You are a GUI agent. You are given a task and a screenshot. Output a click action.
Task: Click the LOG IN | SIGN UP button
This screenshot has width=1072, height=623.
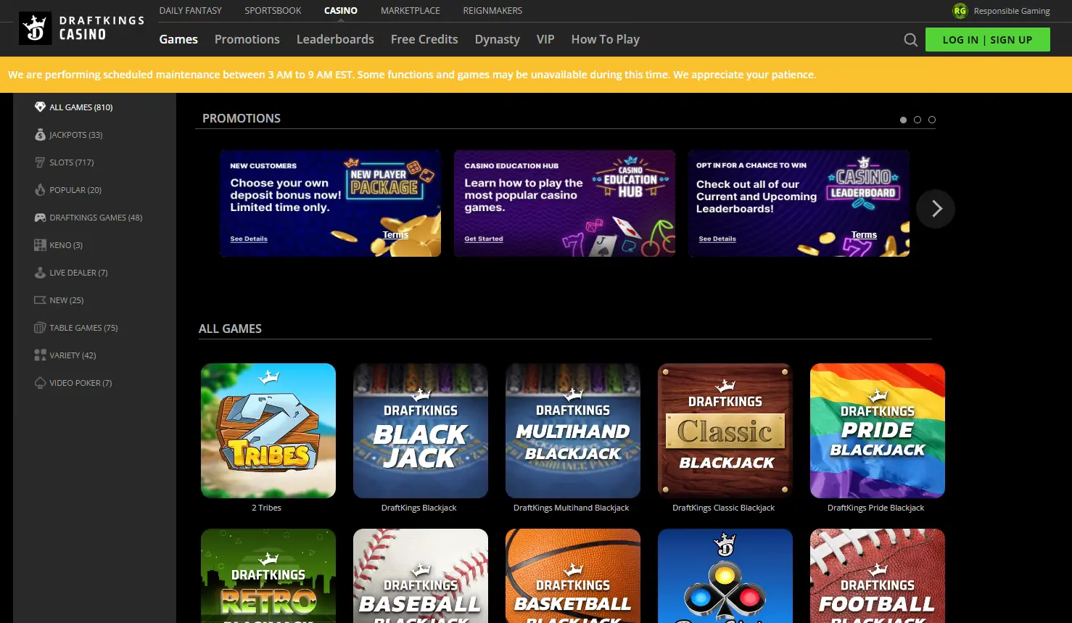pos(987,40)
